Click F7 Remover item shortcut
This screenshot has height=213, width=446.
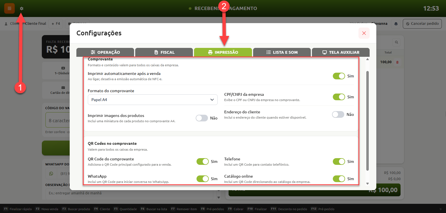click(184, 209)
